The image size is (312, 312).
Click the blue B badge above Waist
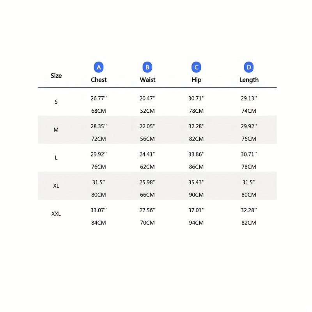(x=147, y=67)
